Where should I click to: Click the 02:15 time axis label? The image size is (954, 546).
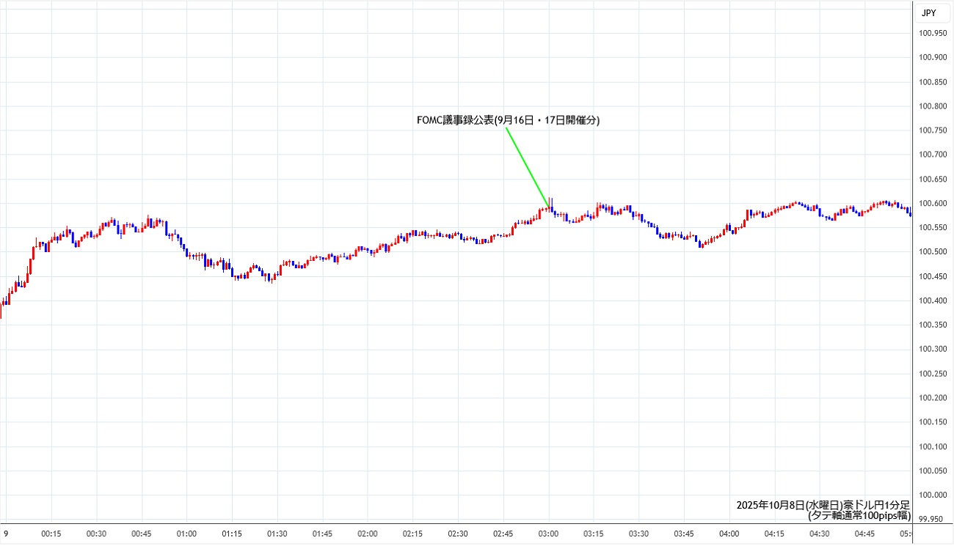coord(413,534)
